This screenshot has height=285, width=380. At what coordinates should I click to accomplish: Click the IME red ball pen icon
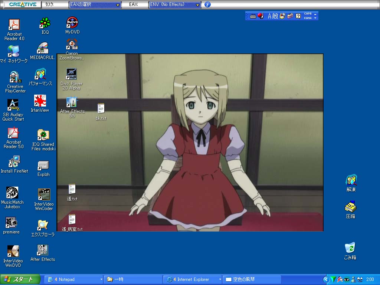coord(261,16)
